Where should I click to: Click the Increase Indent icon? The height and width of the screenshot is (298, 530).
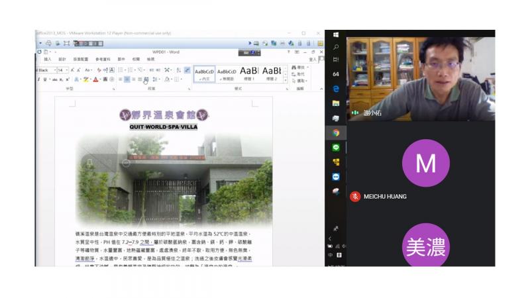pos(158,70)
